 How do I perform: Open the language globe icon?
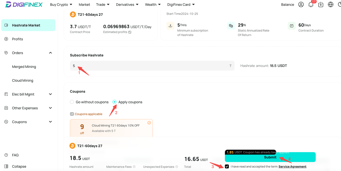click(331, 5)
